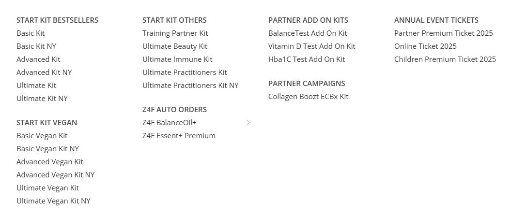Select Ultimate Immune Kit
This screenshot has height=217, width=510.
(177, 59)
